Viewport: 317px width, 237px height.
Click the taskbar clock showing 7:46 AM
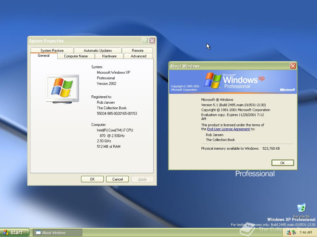(x=306, y=233)
